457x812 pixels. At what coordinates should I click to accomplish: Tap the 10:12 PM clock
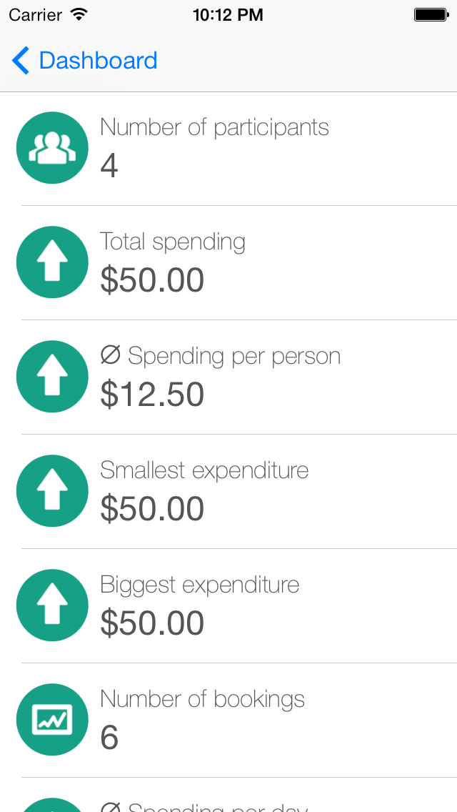228,14
